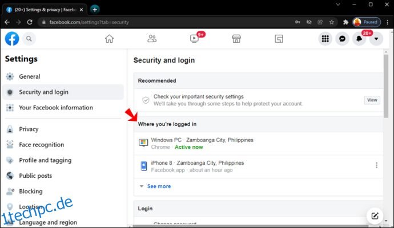The height and width of the screenshot is (228, 394).
Task: Open Blocking settings
Action: tap(63, 192)
